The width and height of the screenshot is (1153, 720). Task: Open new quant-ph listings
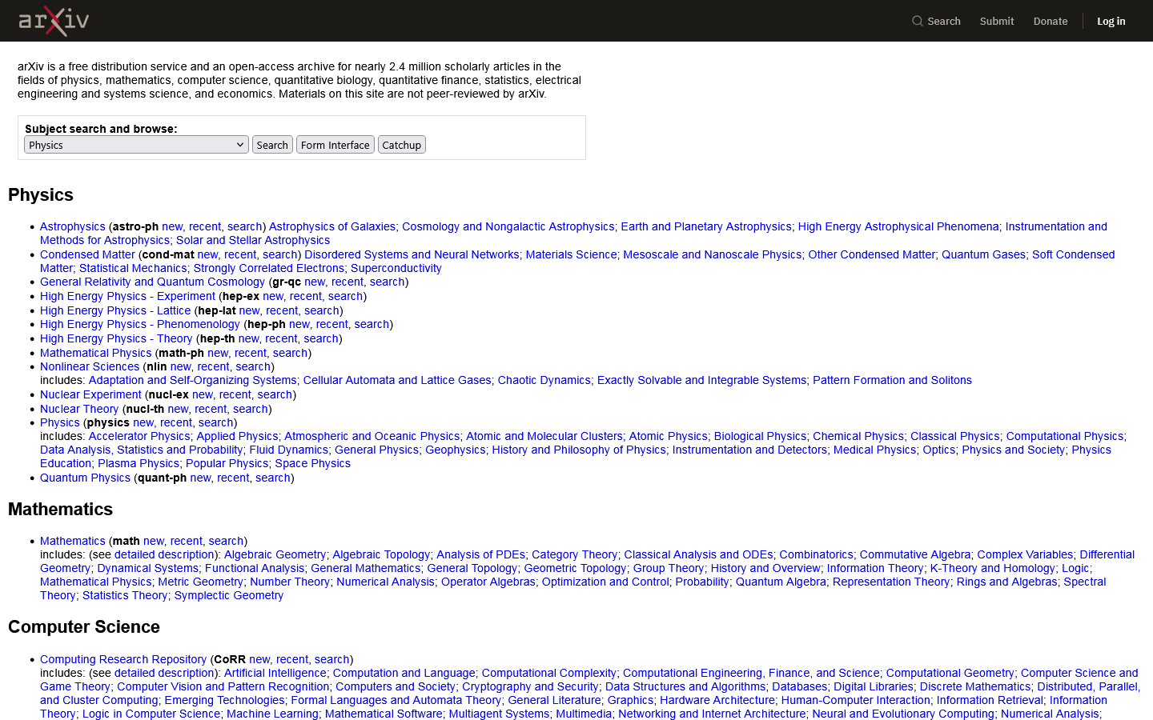click(200, 478)
